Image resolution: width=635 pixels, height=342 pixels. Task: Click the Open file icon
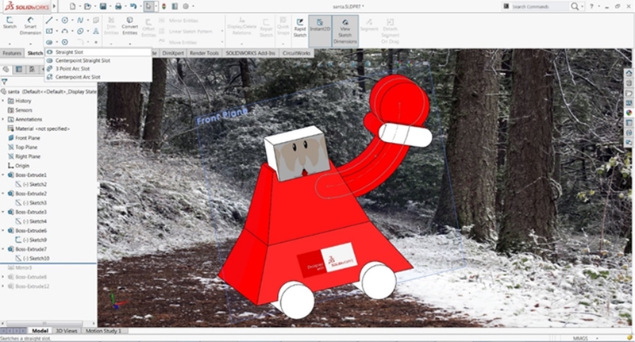pyautogui.click(x=87, y=6)
